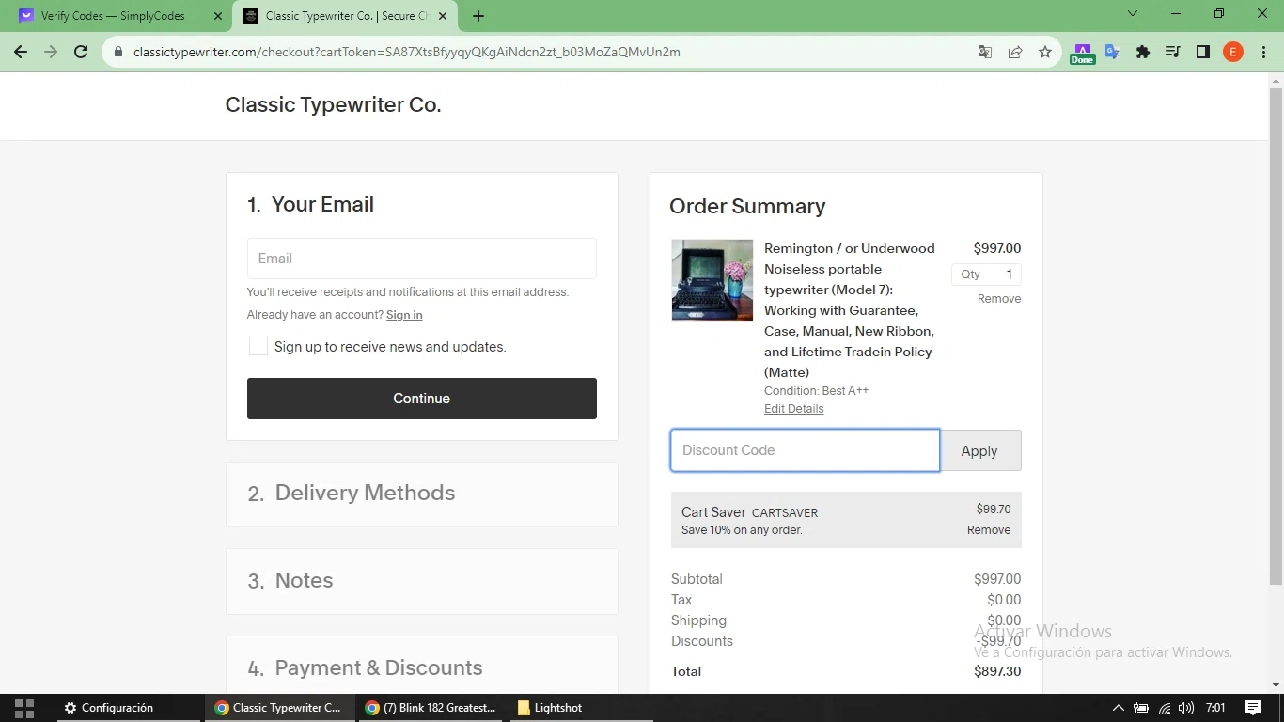Open the Google Translate icon in address bar

coord(985,52)
